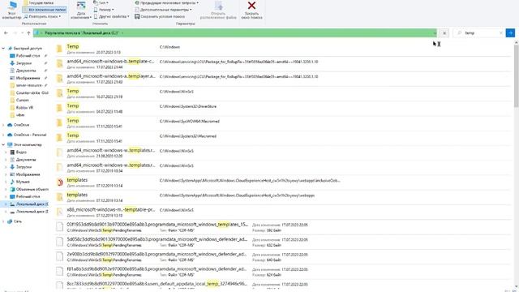Select 'templates' item with red icon
The height and width of the screenshot is (292, 519).
point(283,182)
